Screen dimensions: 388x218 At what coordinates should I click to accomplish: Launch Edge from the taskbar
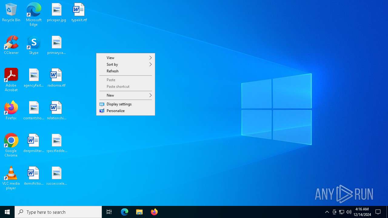click(125, 212)
